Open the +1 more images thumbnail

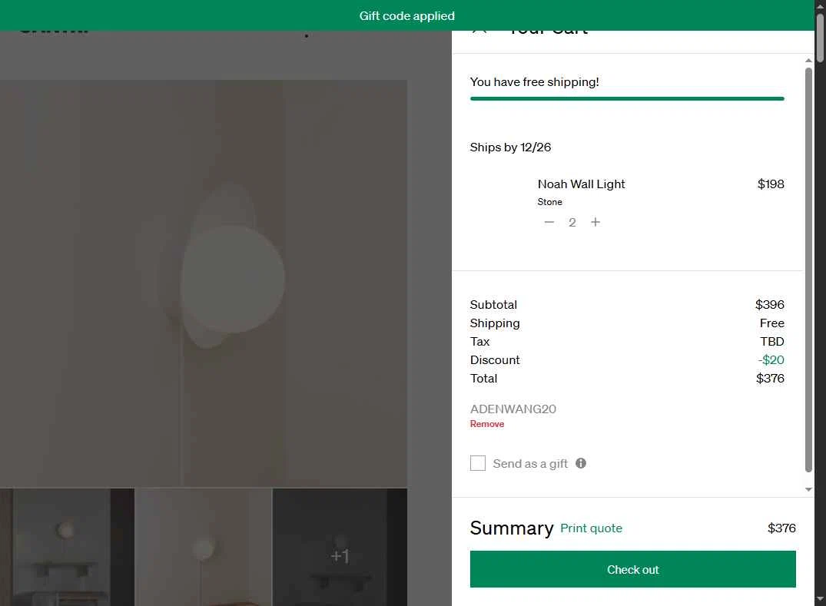[x=340, y=547]
